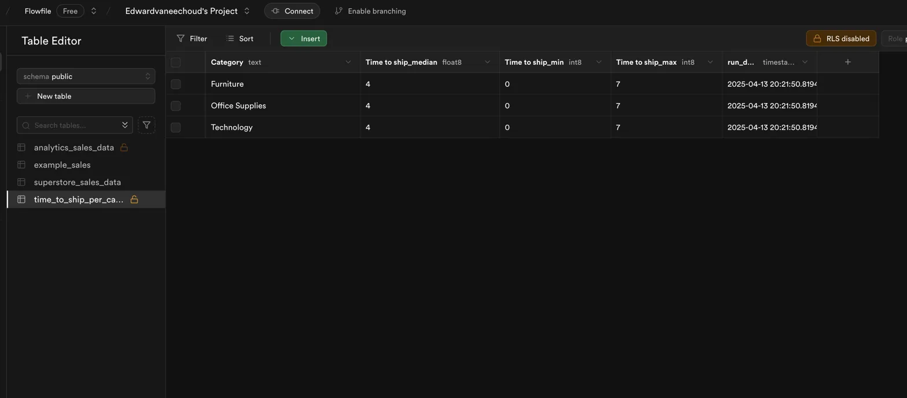This screenshot has width=907, height=398.
Task: Click the table icon for example_sales
Action: (21, 165)
